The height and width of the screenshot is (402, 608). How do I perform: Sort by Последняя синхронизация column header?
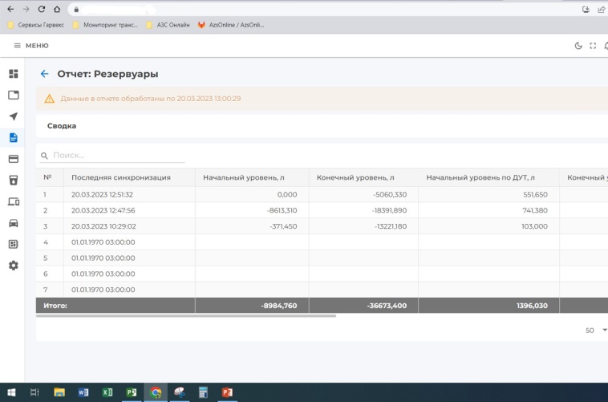tap(120, 177)
